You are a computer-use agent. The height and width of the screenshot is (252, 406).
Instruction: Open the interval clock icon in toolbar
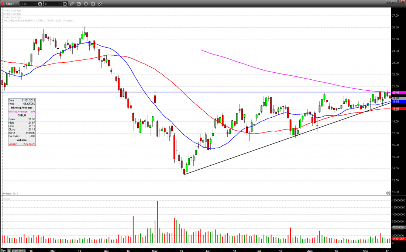(x=65, y=4)
